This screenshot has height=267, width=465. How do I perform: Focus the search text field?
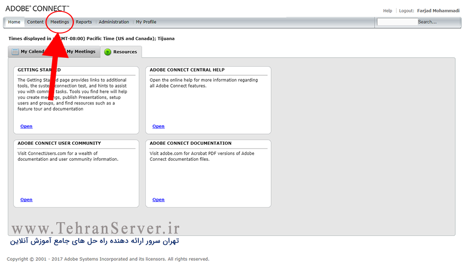tap(397, 22)
